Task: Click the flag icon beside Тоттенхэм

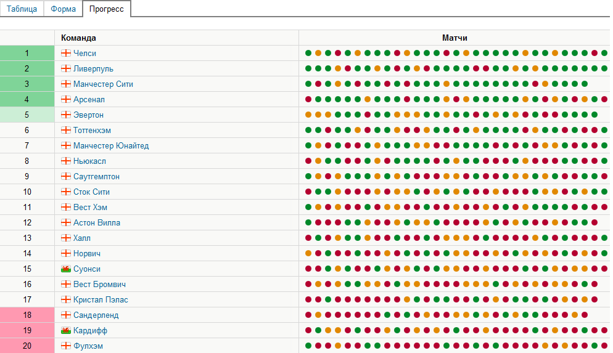Action: tap(66, 130)
